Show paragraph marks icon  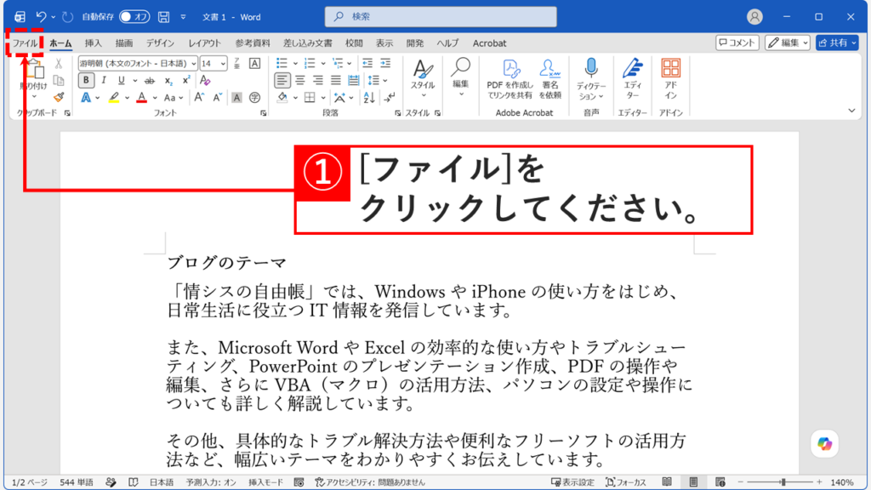pyautogui.click(x=390, y=98)
